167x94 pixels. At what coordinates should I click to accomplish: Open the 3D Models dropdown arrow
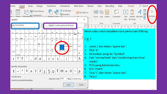coord(73,11)
